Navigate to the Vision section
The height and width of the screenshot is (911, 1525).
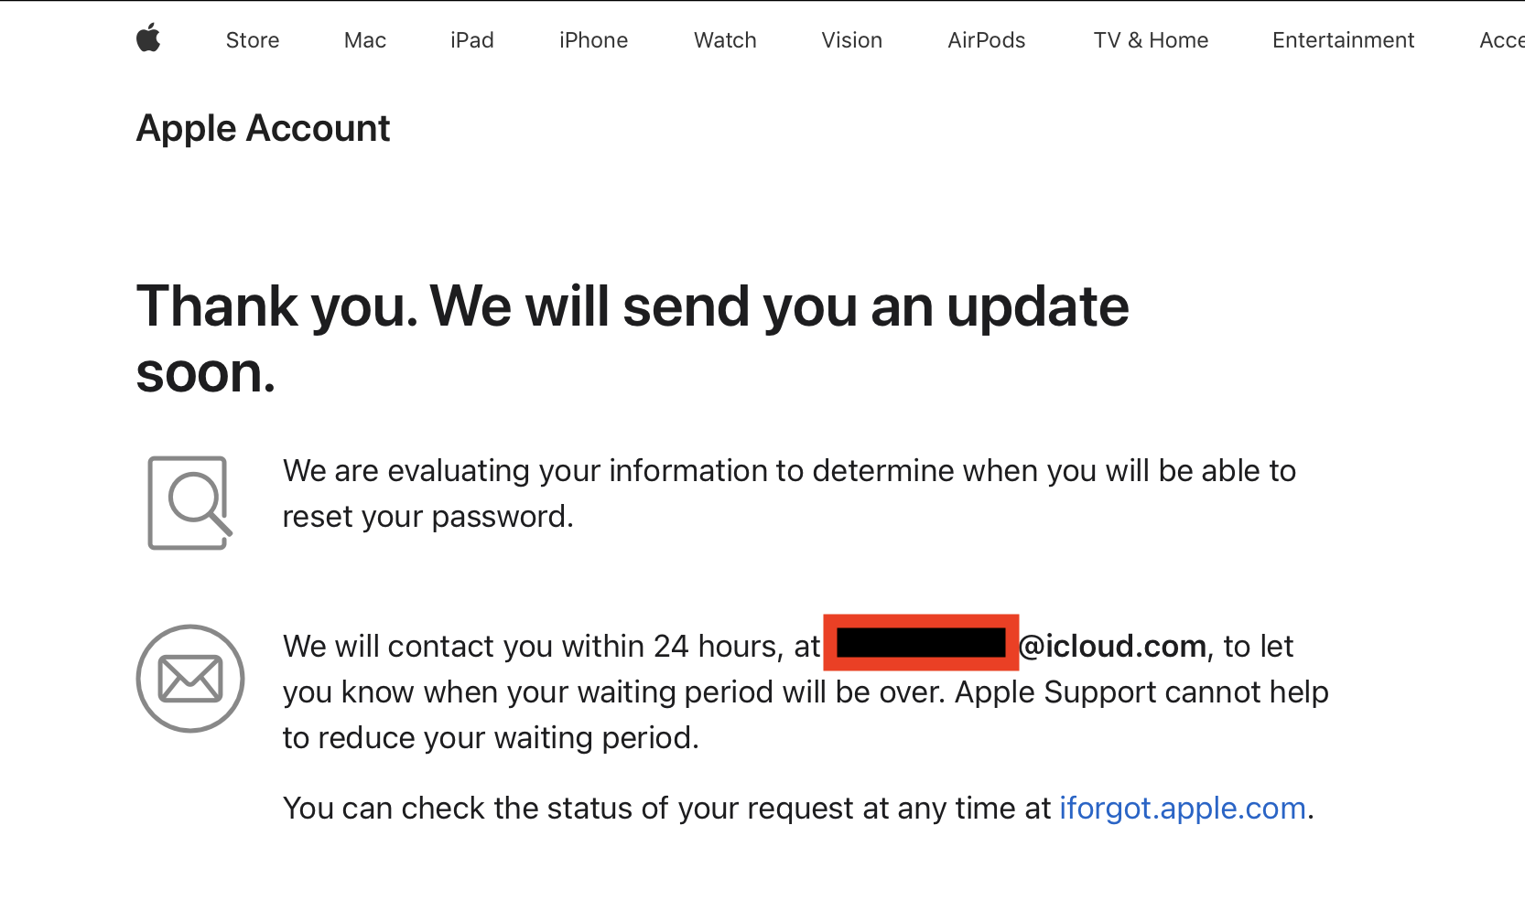(x=851, y=40)
